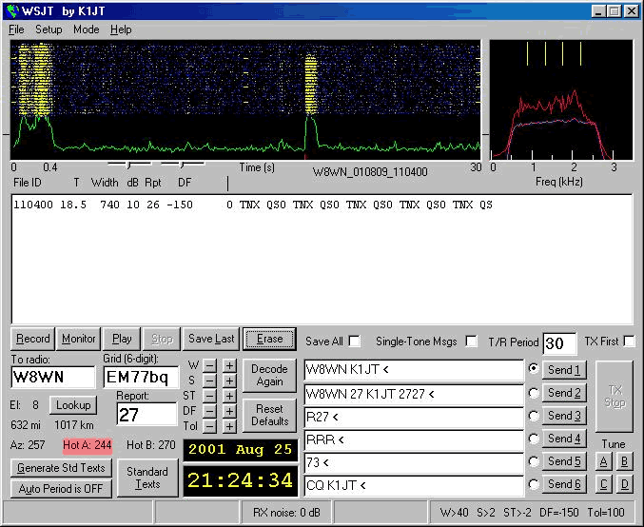Decrease Tol with minus button
Viewport: 644px width, 527px height.
pos(209,426)
